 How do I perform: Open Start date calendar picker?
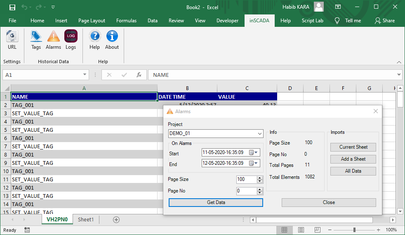253,152
